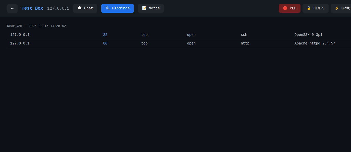Toggle the GROQ lightning button
351x152 pixels.
(x=342, y=8)
